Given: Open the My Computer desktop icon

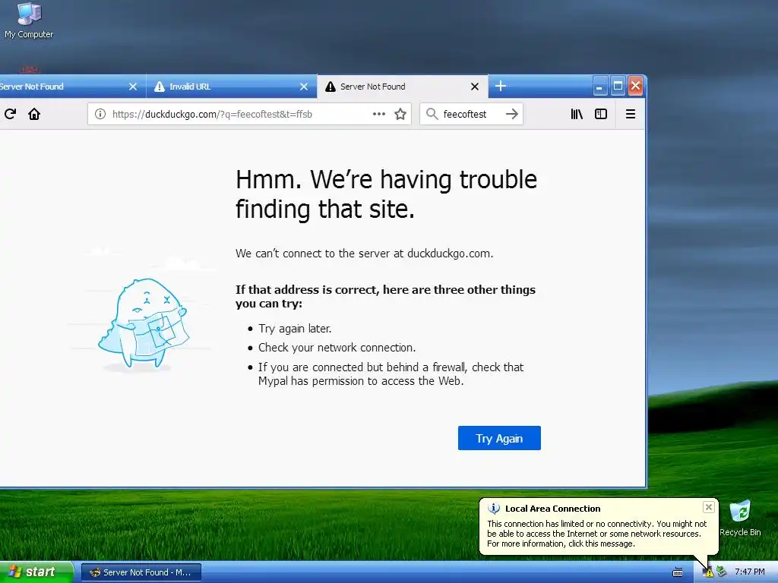Looking at the screenshot, I should coord(29,20).
